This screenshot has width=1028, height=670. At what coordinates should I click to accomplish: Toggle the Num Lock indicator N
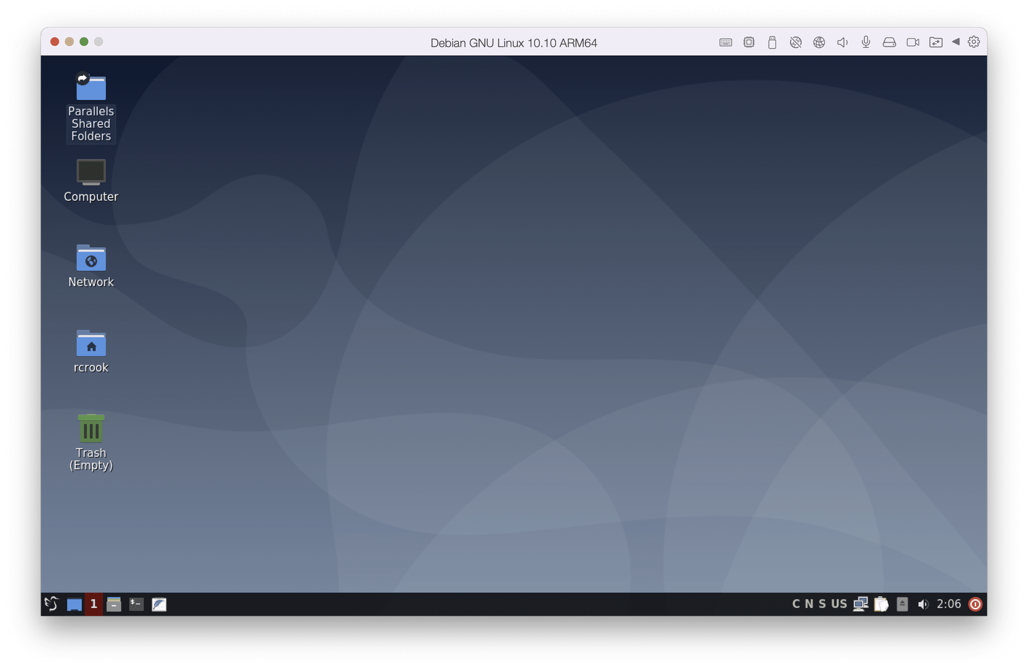click(809, 604)
